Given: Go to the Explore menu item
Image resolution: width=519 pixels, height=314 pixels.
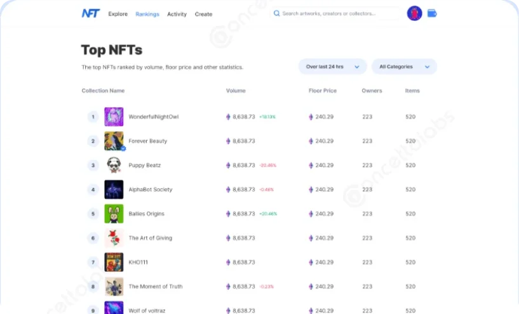Looking at the screenshot, I should 118,14.
